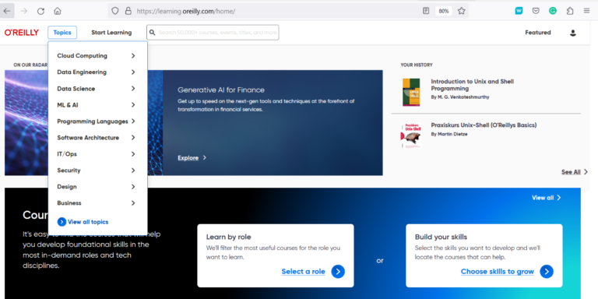The image size is (598, 299).
Task: Open the Featured nav link
Action: tap(538, 33)
